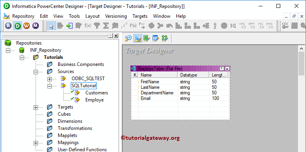Open the Window menu
306x152 pixels.
tap(162, 16)
